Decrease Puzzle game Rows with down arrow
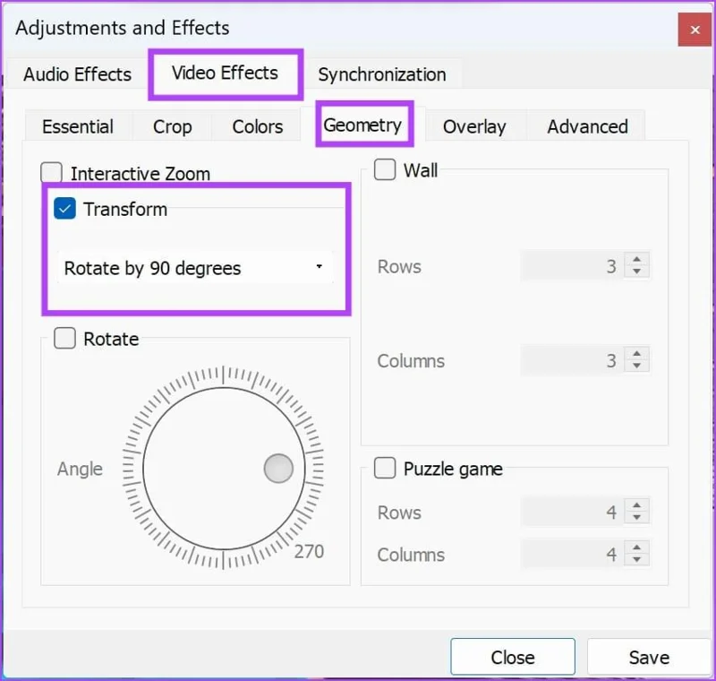Viewport: 716px width, 681px height. (637, 517)
